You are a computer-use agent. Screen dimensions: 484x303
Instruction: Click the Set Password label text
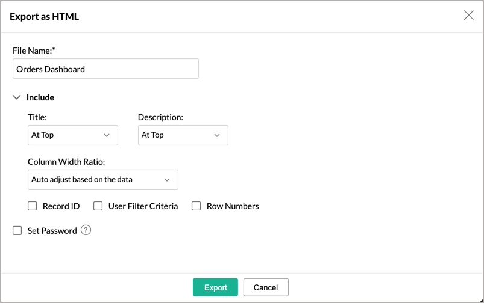(52, 231)
